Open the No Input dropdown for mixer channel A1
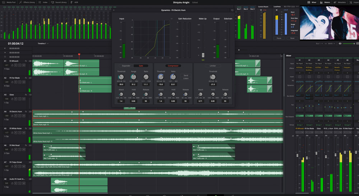359x196 pixels. [x=299, y=63]
